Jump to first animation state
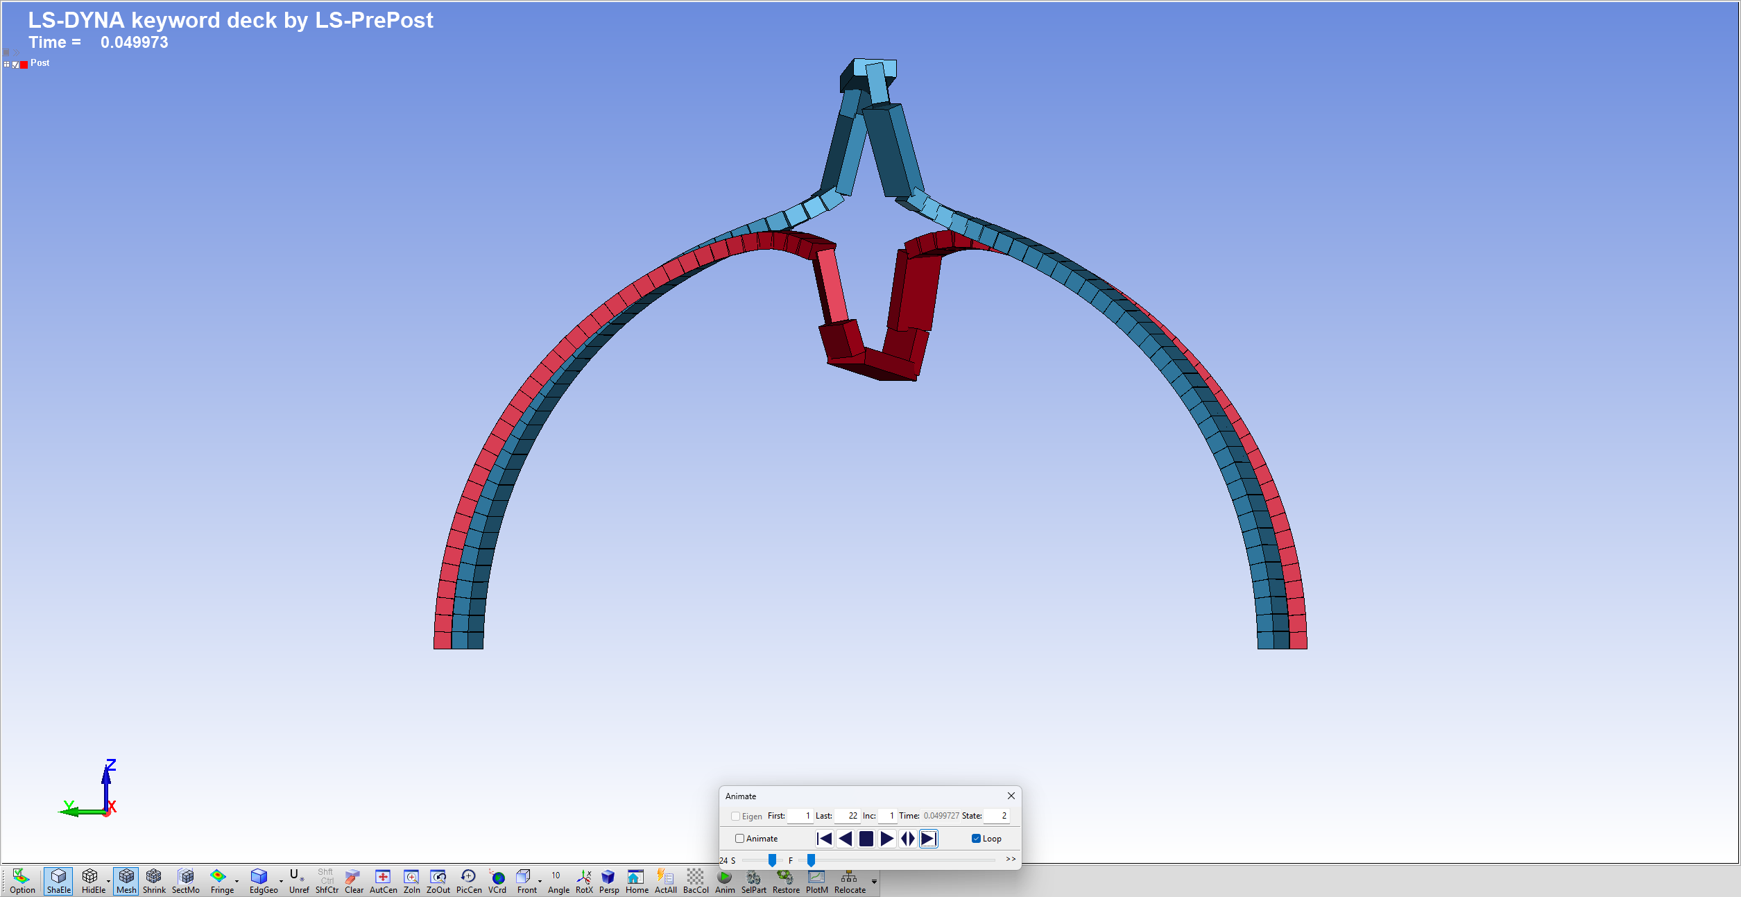This screenshot has height=897, width=1741. [x=825, y=839]
